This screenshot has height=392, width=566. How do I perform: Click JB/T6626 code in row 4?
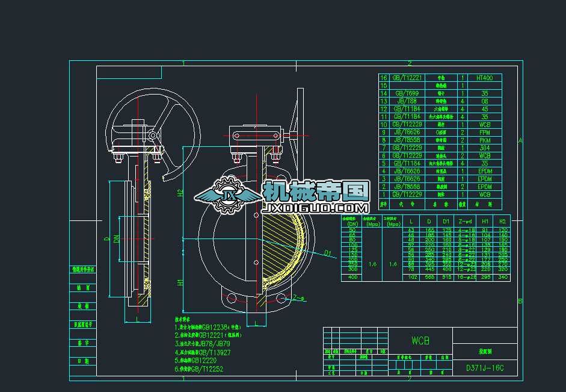coord(407,171)
